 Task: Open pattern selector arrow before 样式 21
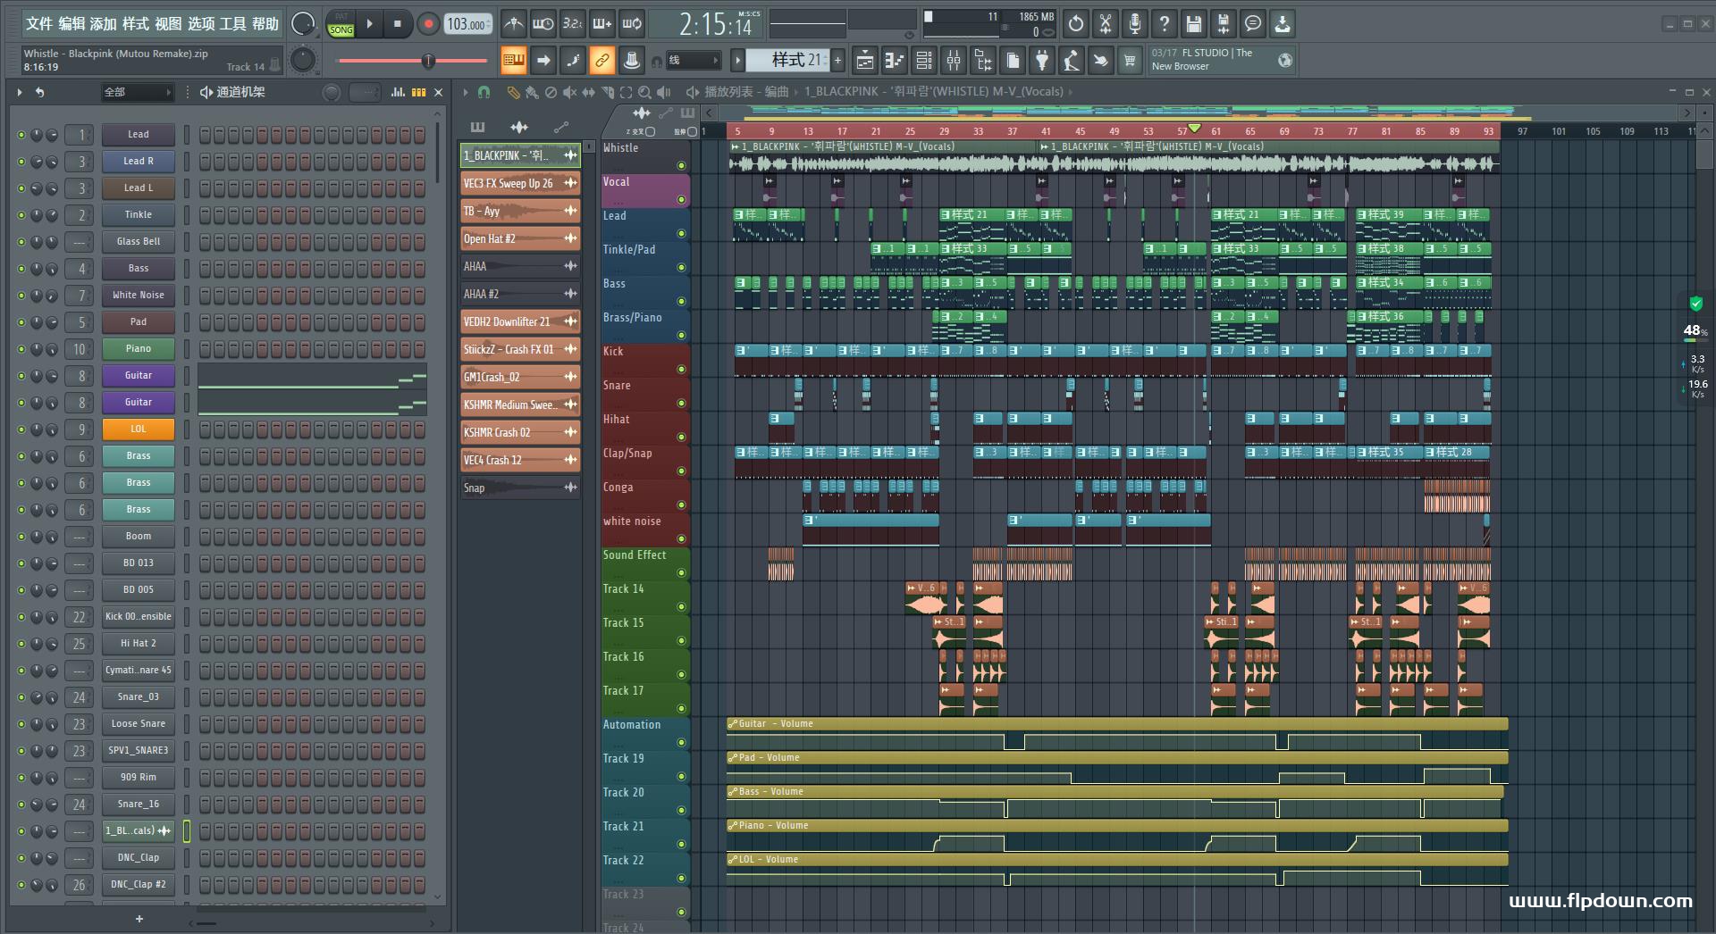pyautogui.click(x=737, y=61)
